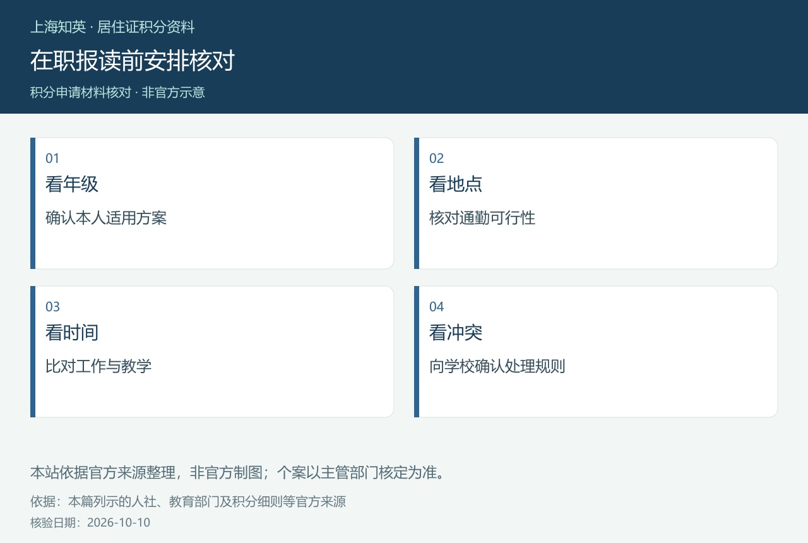Open the 看地点 card heading
The width and height of the screenshot is (808, 543).
pyautogui.click(x=456, y=184)
